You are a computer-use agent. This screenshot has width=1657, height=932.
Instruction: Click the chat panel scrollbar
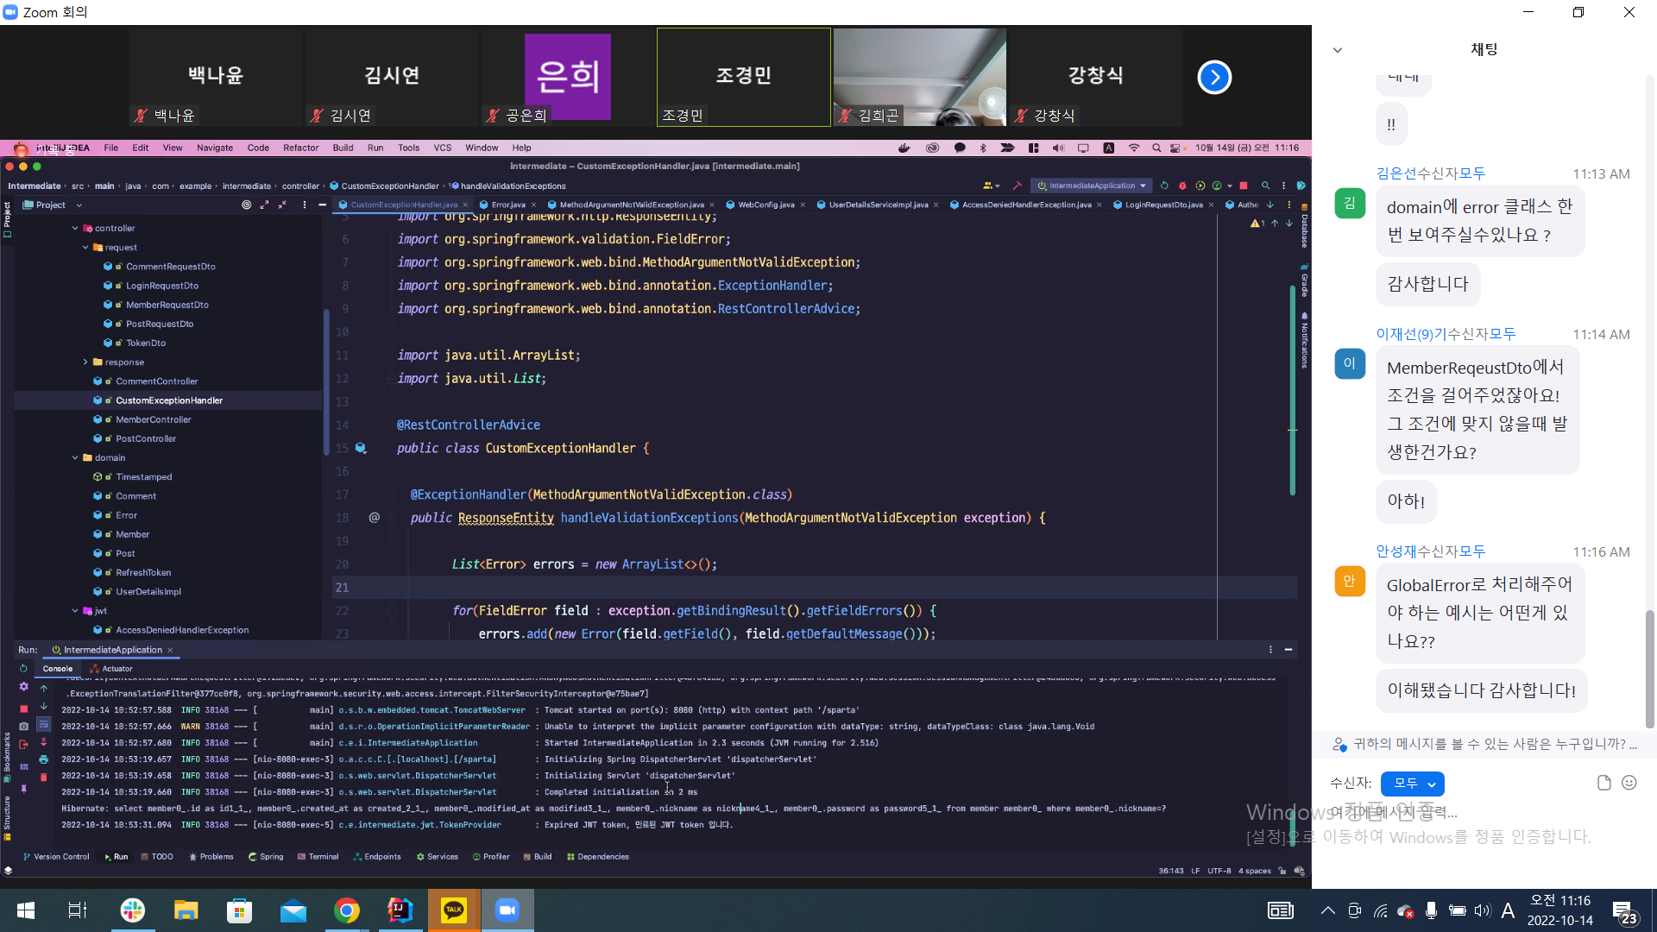(1650, 669)
